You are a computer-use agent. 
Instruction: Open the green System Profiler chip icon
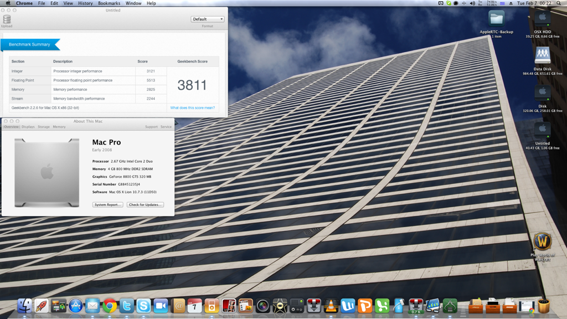pos(450,306)
